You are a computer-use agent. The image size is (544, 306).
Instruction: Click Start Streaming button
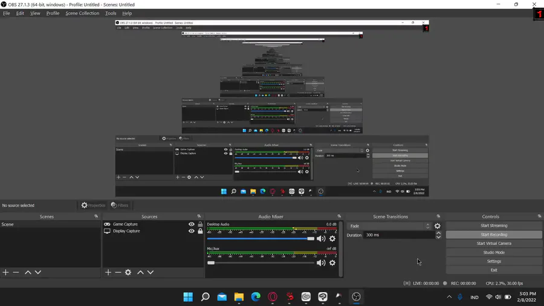(x=494, y=226)
